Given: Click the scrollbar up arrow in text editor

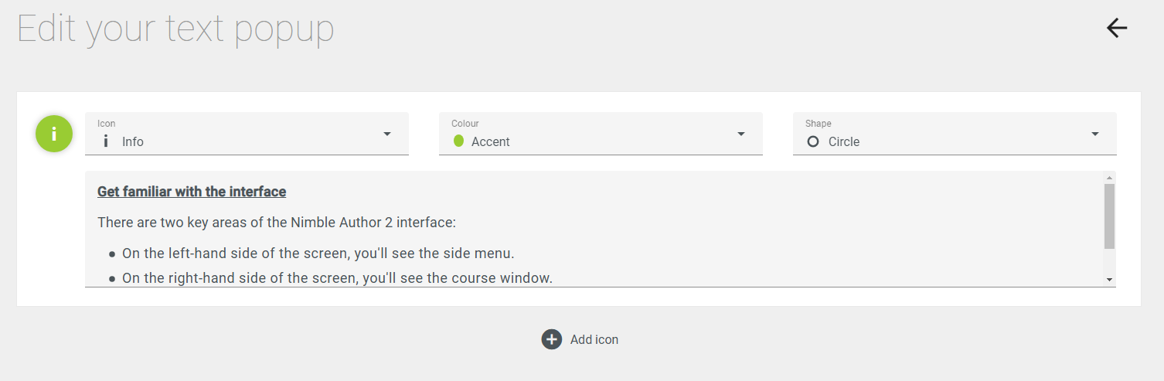Looking at the screenshot, I should 1110,178.
